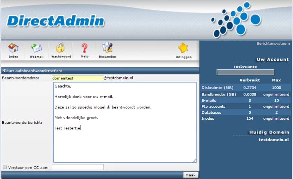Click the Diskruimte usage progress bar

point(245,72)
